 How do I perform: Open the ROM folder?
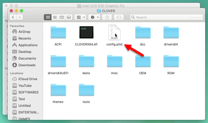click(x=171, y=61)
